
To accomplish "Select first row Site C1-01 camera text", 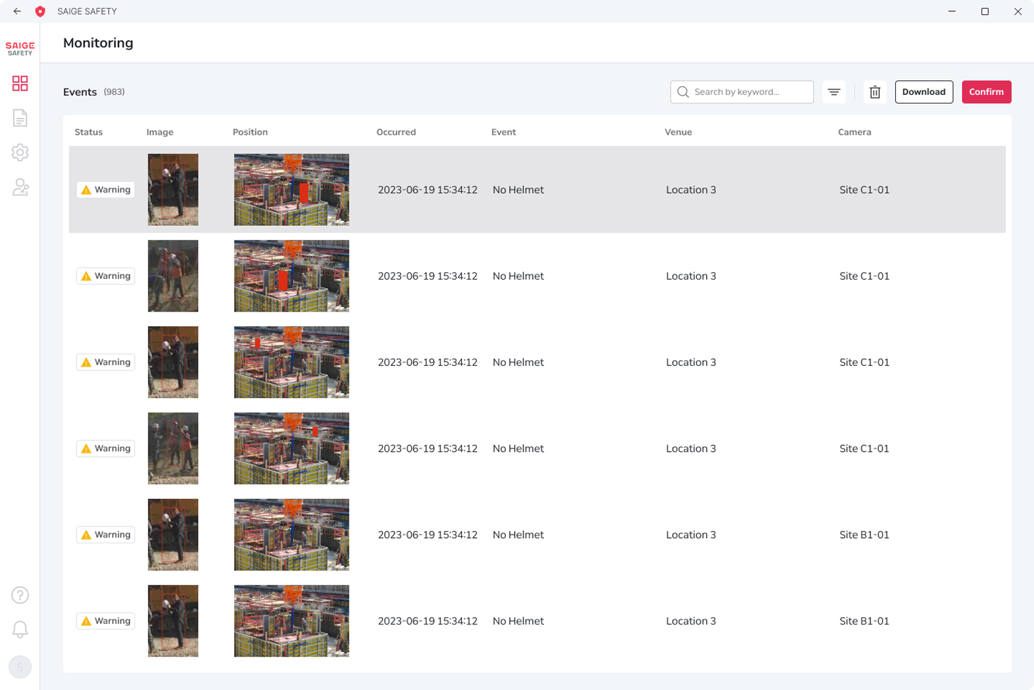I will point(864,190).
